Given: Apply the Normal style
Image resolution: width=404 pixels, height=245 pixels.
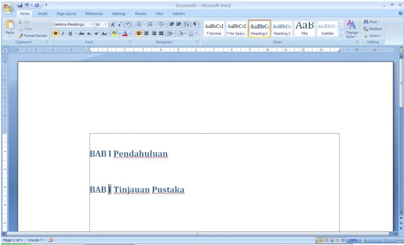Looking at the screenshot, I should click(214, 29).
